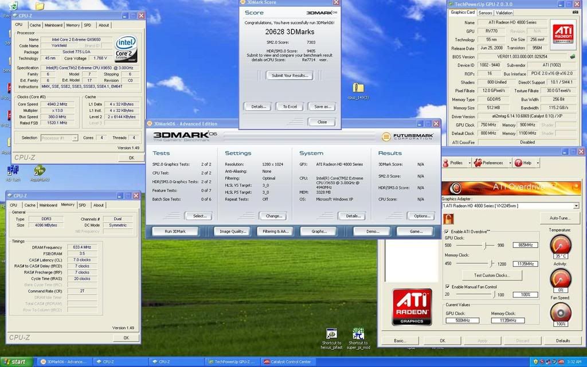Viewport: 587px width, 367px height.
Task: Click Test Custom Clocks button
Action: coord(492,275)
